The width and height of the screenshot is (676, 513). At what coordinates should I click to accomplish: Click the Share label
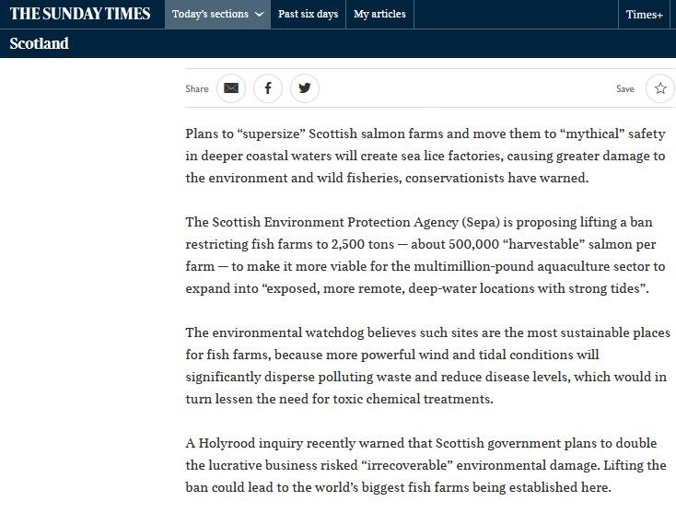click(x=197, y=89)
